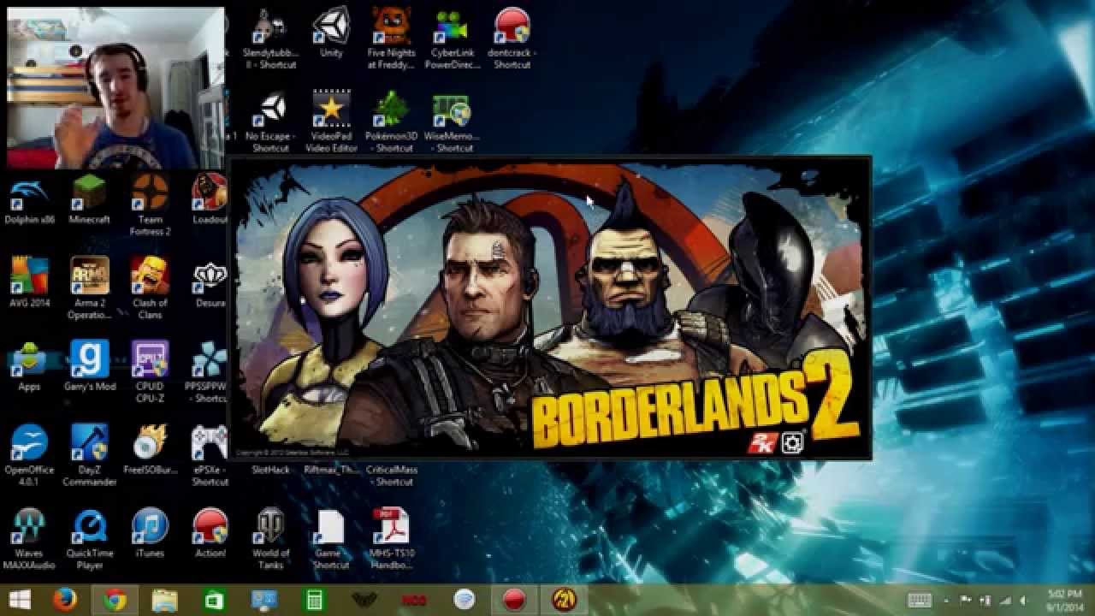Open the touch keyboard tray icon
1095x616 pixels.
point(920,600)
